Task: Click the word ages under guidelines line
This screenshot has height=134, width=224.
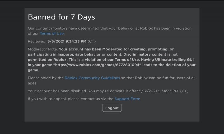Action: pyautogui.click(x=32, y=83)
